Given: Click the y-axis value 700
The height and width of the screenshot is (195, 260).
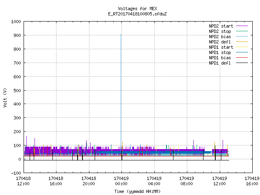Looking at the screenshot, I should click(17, 63).
